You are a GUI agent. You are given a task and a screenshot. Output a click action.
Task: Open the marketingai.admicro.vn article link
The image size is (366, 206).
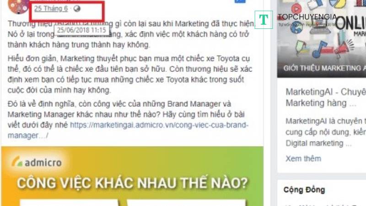pos(128,130)
